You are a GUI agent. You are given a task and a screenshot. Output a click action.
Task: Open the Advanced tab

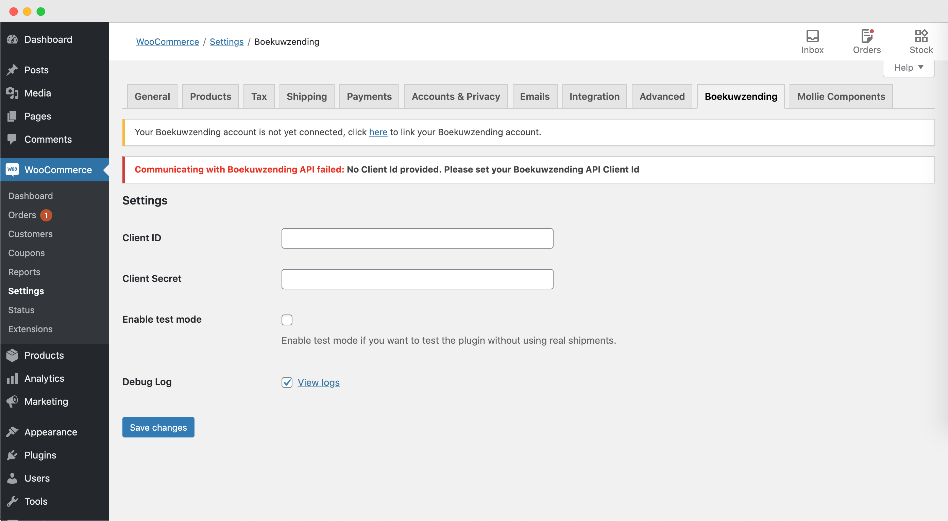662,96
